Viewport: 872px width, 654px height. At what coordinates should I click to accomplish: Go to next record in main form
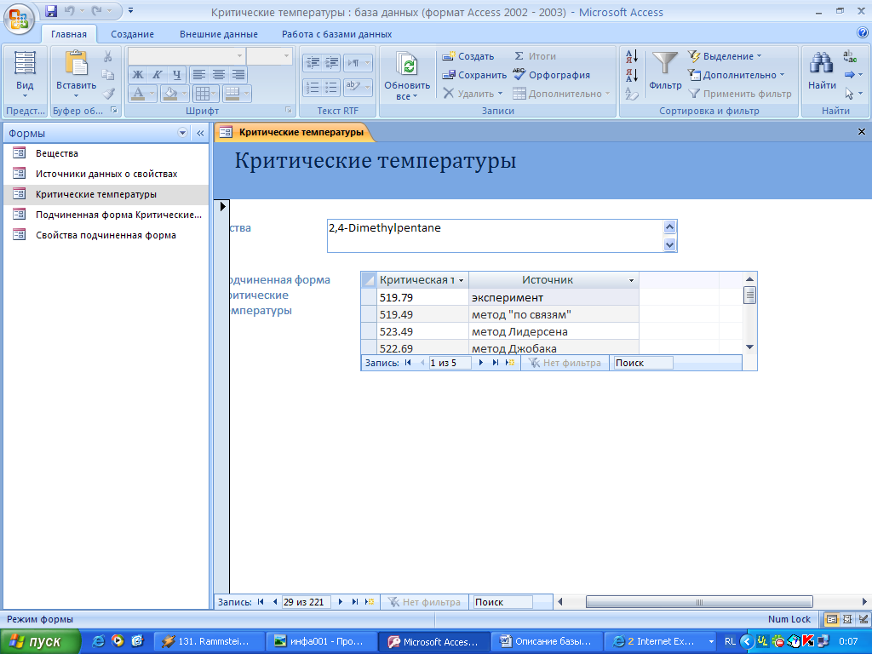(x=341, y=602)
